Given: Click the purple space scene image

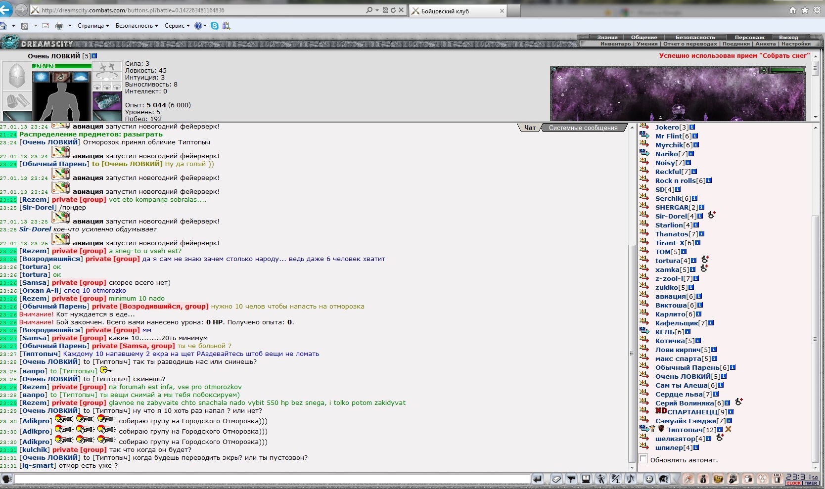Looking at the screenshot, I should pyautogui.click(x=678, y=94).
